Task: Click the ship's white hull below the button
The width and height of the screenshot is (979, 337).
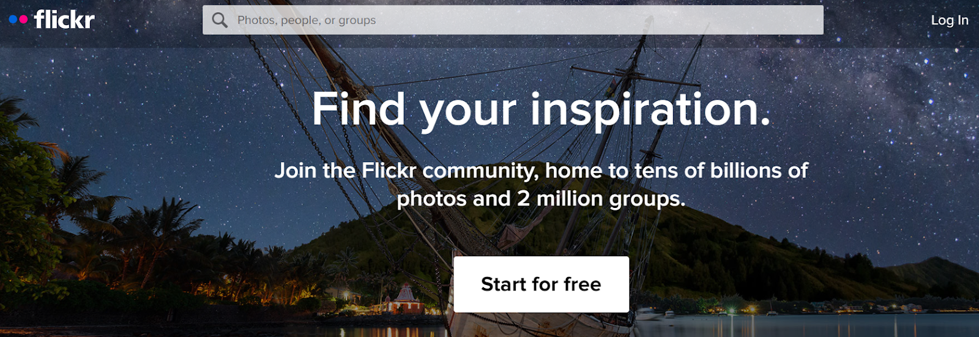Action: tap(538, 323)
